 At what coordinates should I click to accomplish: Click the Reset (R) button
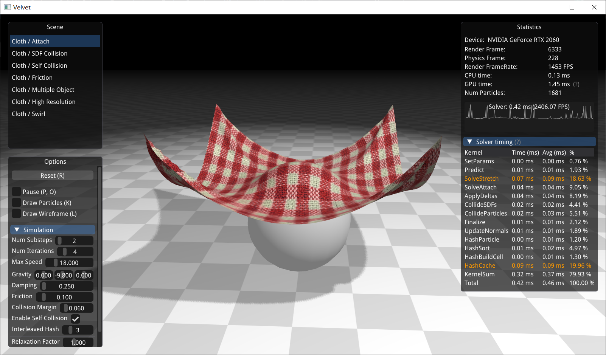[x=53, y=175]
